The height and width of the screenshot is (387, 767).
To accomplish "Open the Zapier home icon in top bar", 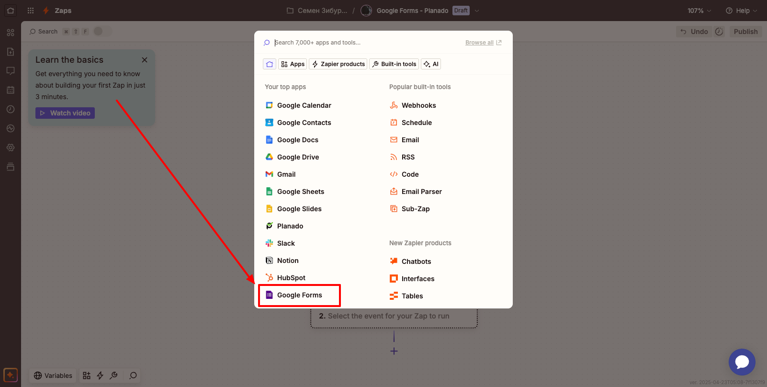I will [x=11, y=11].
